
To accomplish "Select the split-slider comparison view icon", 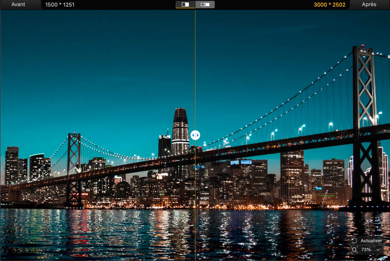I will tap(185, 4).
